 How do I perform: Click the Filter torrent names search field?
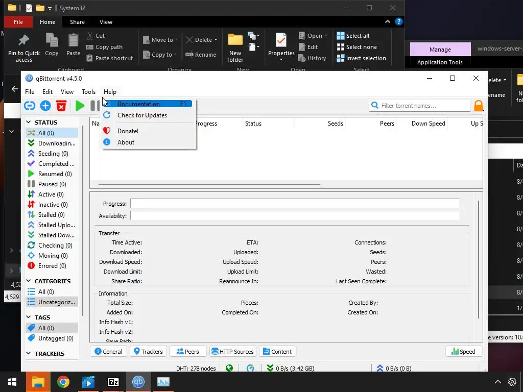[x=420, y=106]
